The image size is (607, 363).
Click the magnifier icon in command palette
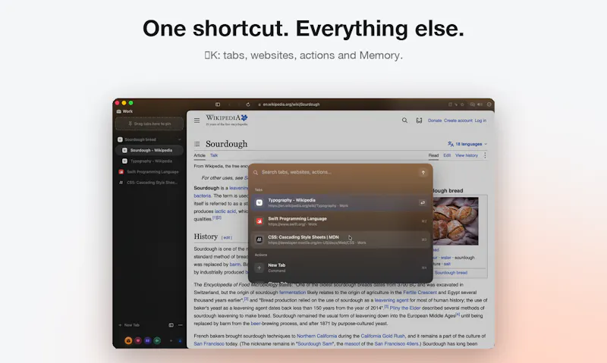point(256,173)
